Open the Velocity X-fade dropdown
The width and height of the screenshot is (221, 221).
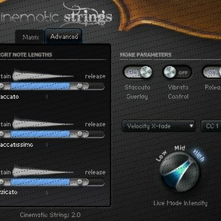tap(159, 126)
